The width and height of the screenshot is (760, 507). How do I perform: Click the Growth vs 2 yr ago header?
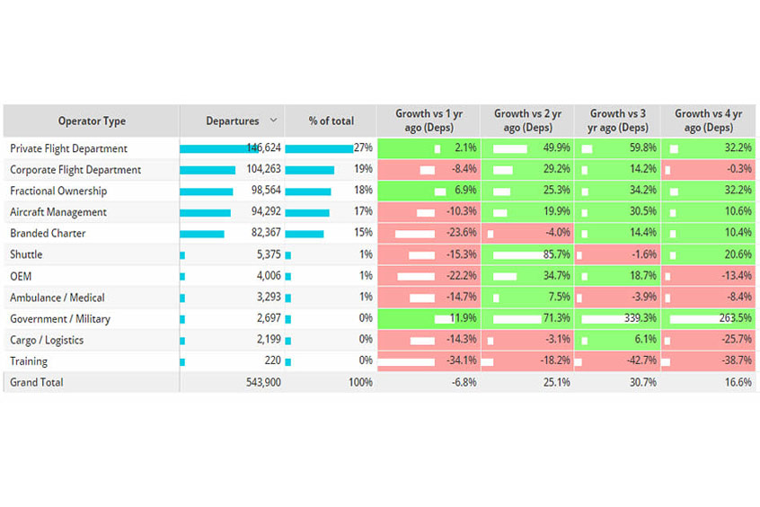(527, 120)
